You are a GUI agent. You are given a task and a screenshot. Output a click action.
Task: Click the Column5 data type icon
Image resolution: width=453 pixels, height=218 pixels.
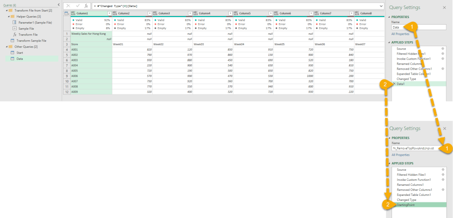(237, 13)
